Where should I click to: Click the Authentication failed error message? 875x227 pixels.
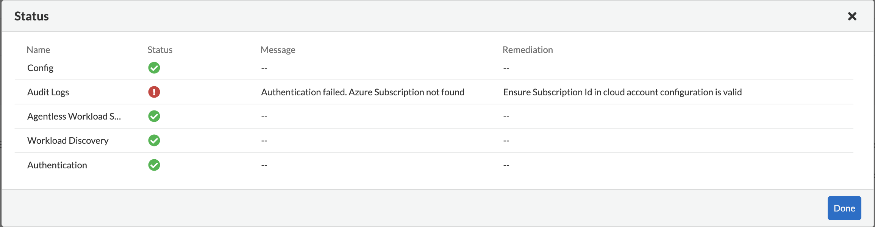pyautogui.click(x=362, y=92)
